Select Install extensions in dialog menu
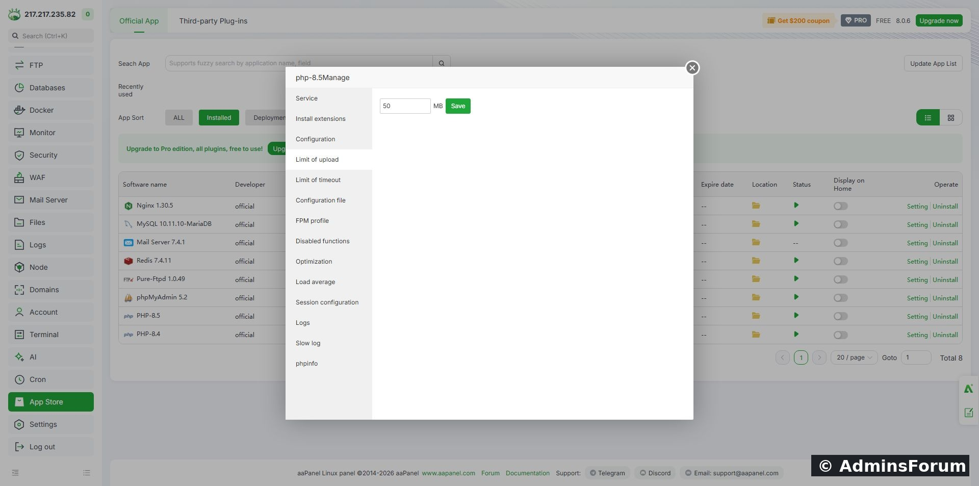The width and height of the screenshot is (979, 486). [x=329, y=119]
